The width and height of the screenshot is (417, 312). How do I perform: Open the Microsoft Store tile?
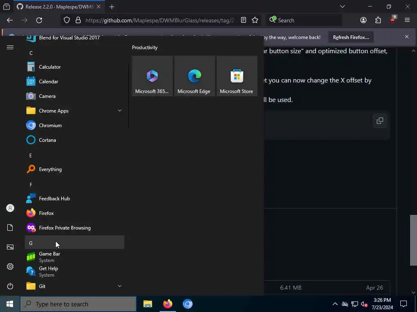(237, 76)
